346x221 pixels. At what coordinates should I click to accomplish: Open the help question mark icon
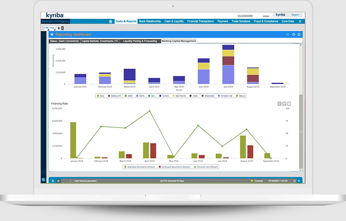(x=293, y=34)
